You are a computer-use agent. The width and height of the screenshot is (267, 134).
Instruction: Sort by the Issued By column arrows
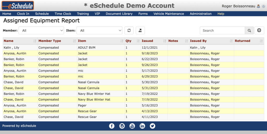click(231, 41)
